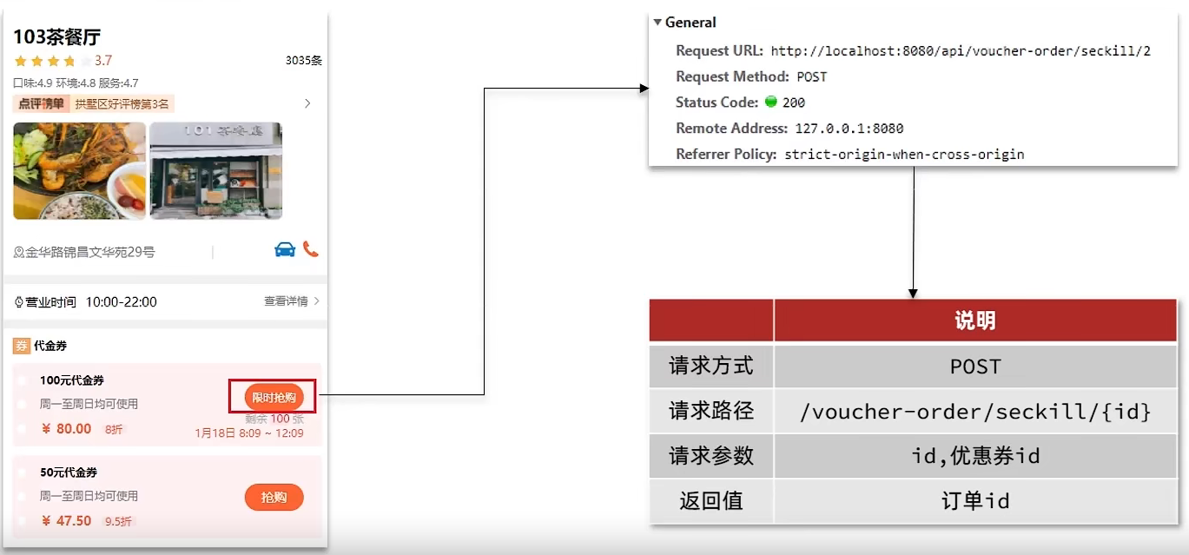Tap the car navigation icon

(x=285, y=249)
